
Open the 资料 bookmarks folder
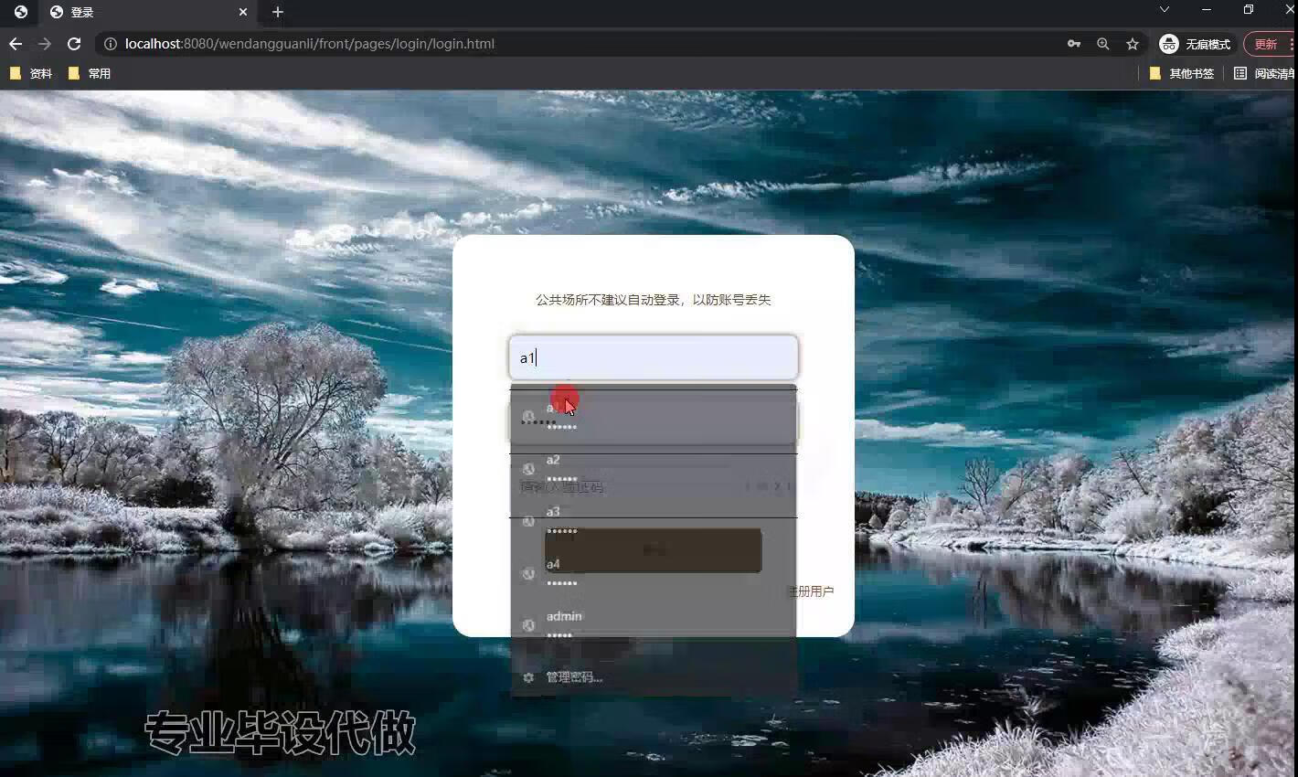[x=31, y=73]
